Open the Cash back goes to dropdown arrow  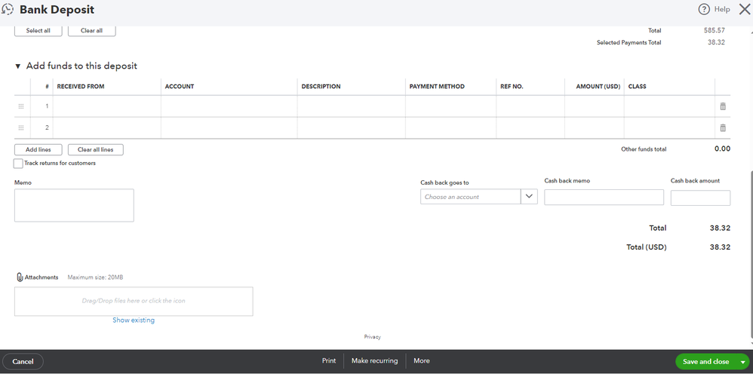pos(529,196)
